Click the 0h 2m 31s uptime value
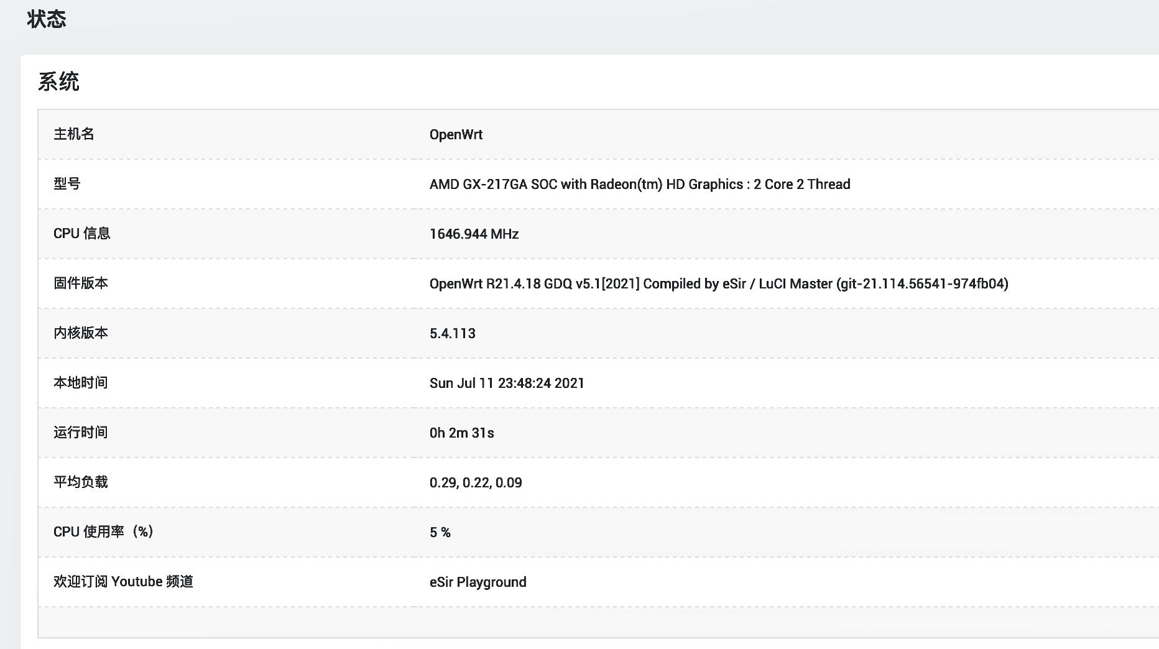 [x=461, y=433]
